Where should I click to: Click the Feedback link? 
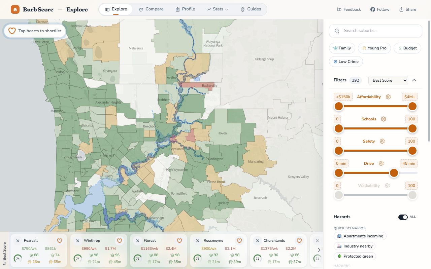[x=349, y=9]
